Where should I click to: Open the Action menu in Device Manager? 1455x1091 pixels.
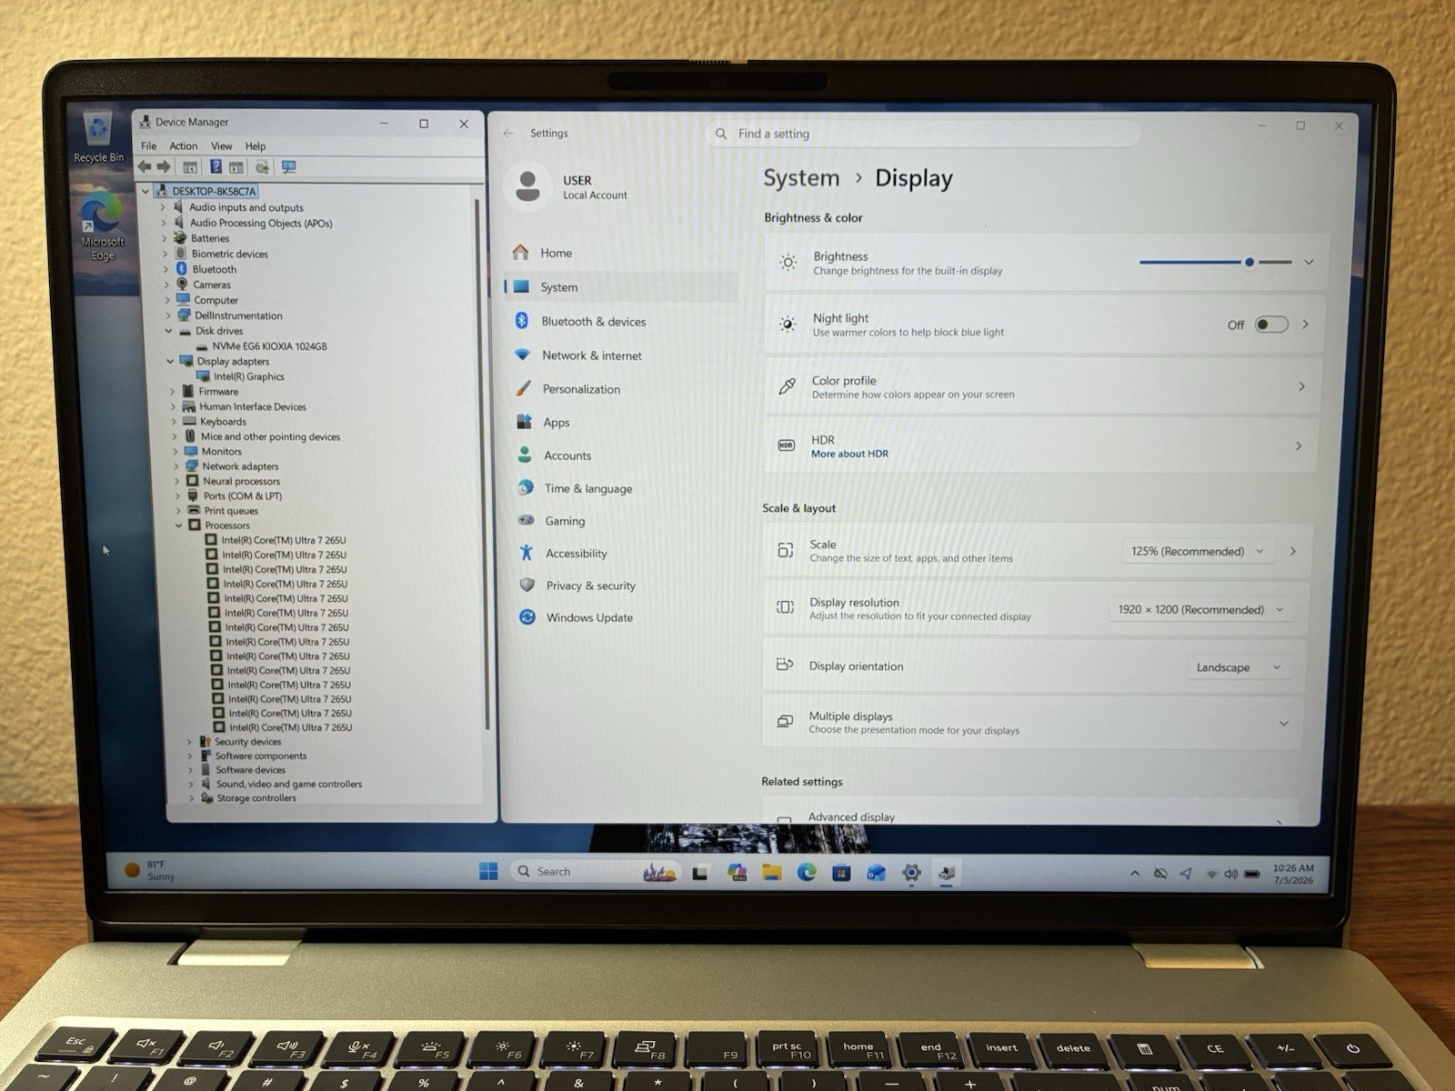tap(183, 145)
